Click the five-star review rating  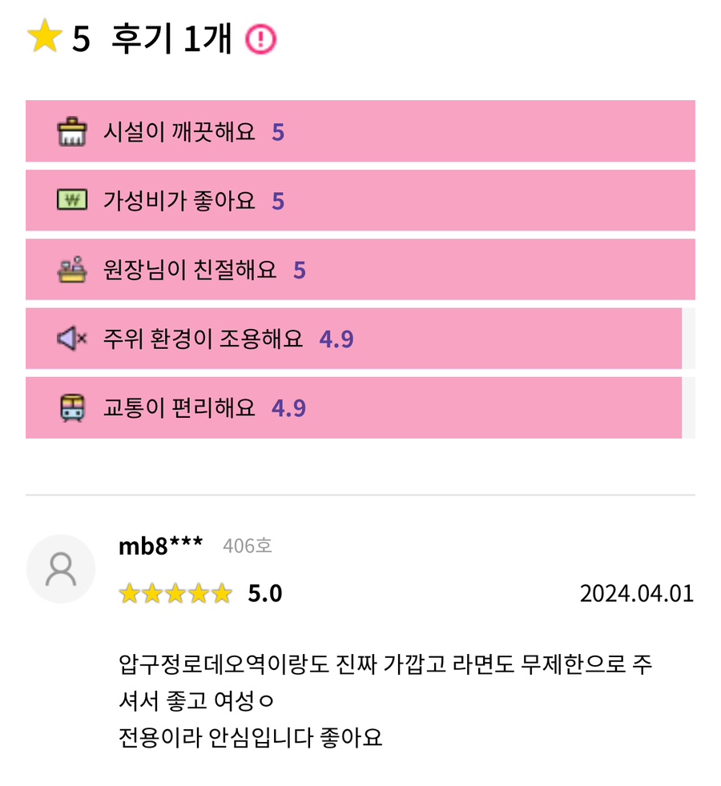click(x=175, y=594)
